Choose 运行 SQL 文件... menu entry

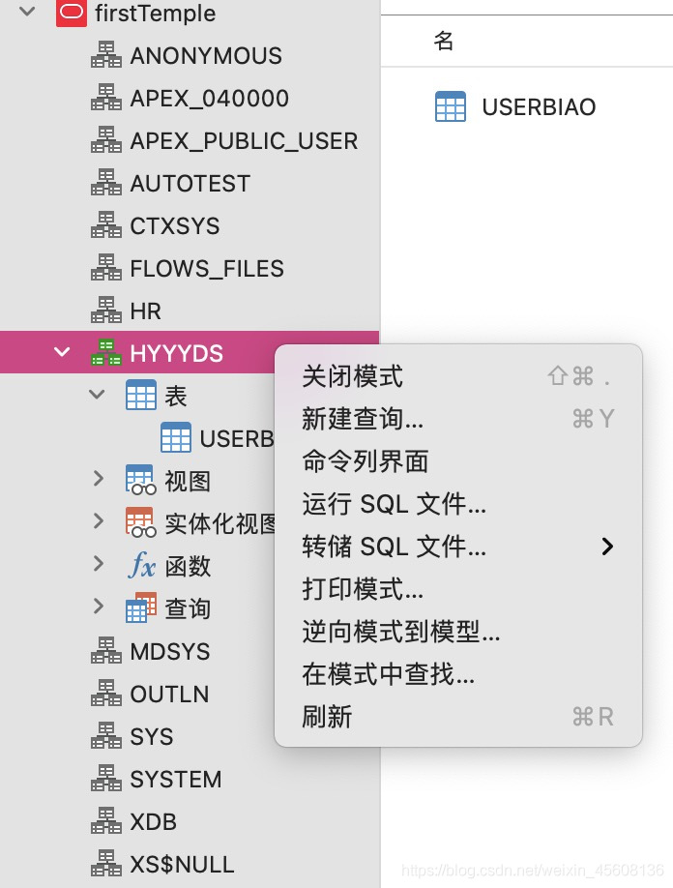395,504
